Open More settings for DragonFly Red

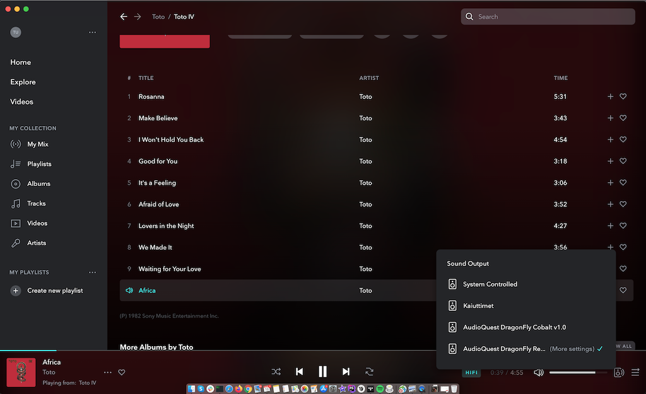pos(572,349)
